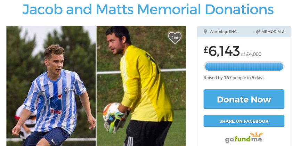Select the yellow goalkeeper photo
This screenshot has width=292, height=146.
point(141,86)
